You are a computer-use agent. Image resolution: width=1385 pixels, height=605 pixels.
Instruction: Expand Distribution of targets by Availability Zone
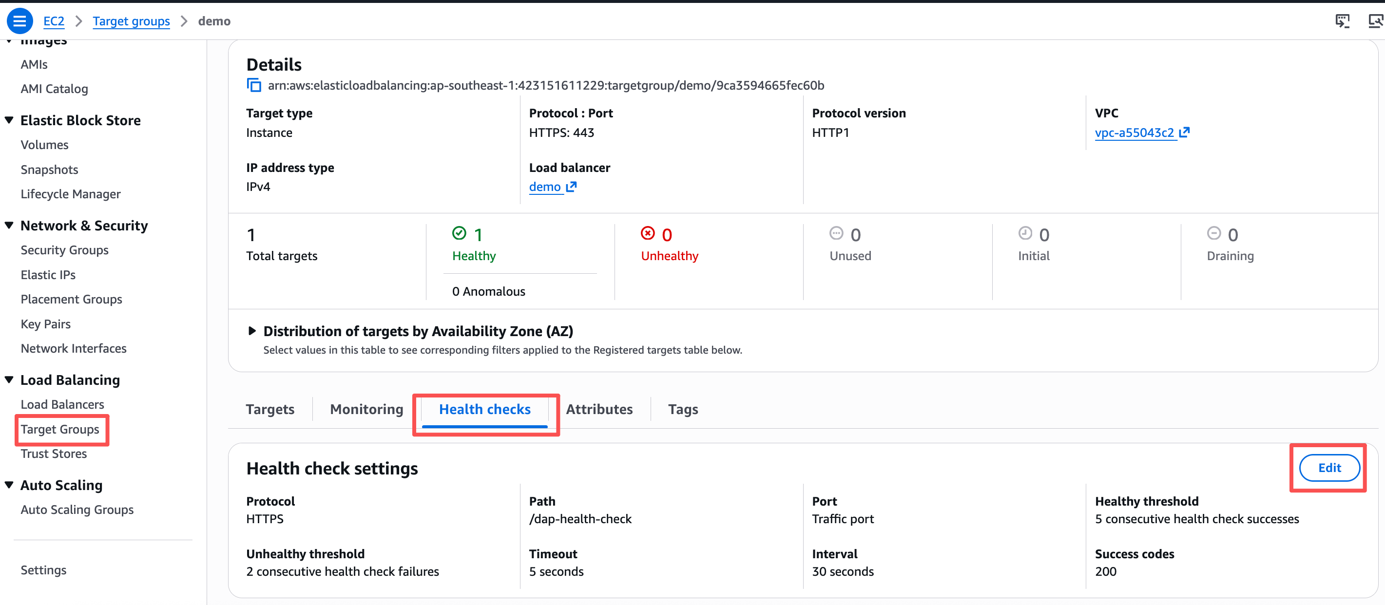[251, 331]
